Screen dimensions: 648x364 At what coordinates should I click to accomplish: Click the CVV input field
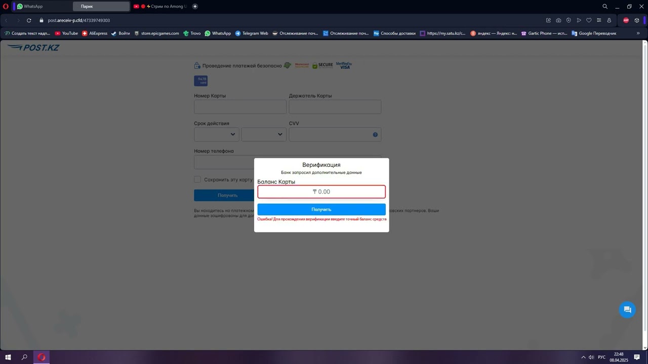[x=335, y=134]
